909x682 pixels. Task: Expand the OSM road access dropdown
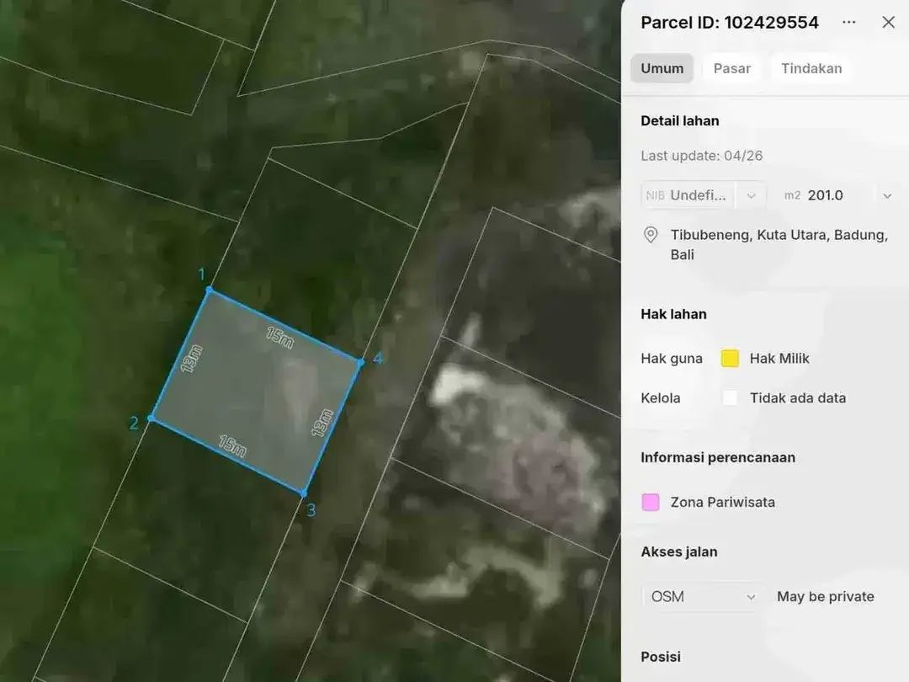(702, 597)
